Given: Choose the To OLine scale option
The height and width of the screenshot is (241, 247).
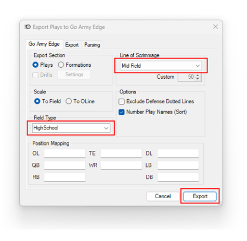Looking at the screenshot, I should (x=69, y=101).
